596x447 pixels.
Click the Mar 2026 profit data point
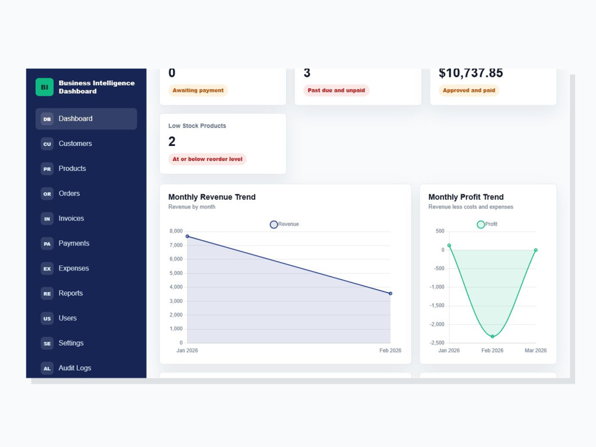536,250
